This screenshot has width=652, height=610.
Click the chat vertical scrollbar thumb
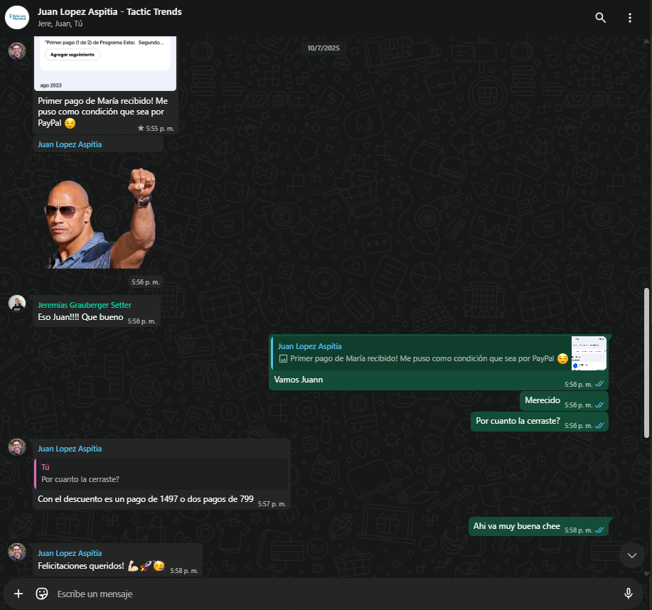(x=646, y=363)
